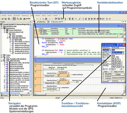Click the binoculars search icon in toolbar
This screenshot has width=127, height=113.
pyautogui.click(x=24, y=19)
